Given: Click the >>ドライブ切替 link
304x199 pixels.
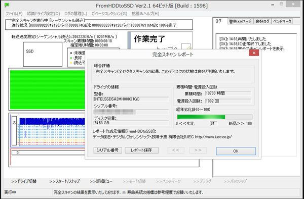Looking at the screenshot, I should [x=24, y=181].
